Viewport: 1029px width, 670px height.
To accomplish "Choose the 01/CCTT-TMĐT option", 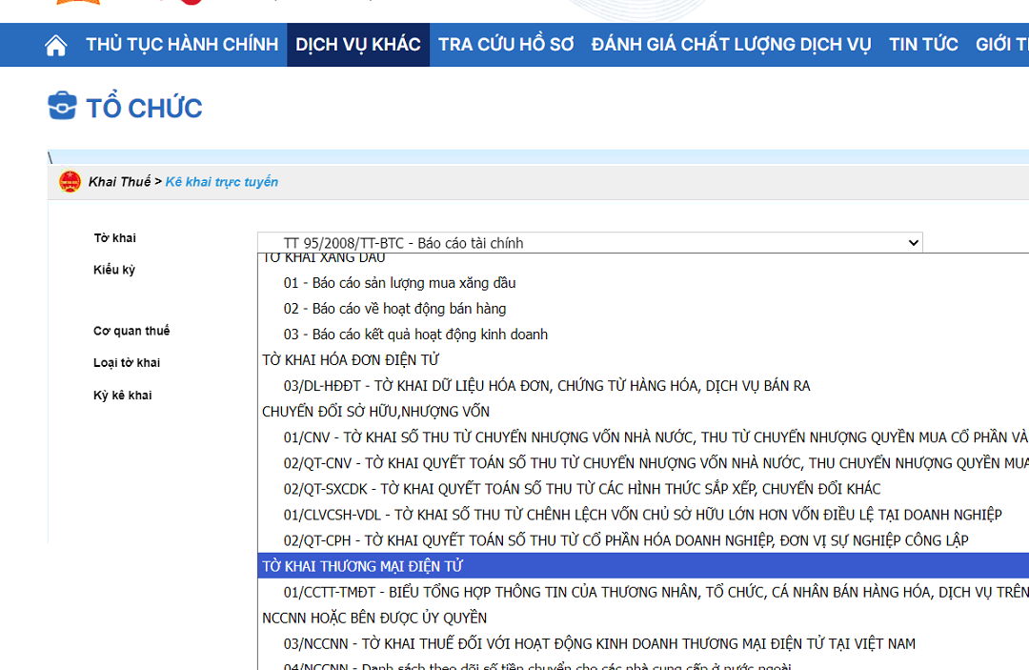I will point(648,592).
